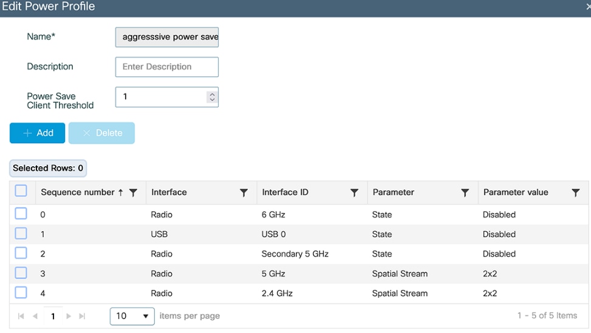Click the 1 - 5 of 5 items label
Screen dimensions: 591x333
coord(547,315)
